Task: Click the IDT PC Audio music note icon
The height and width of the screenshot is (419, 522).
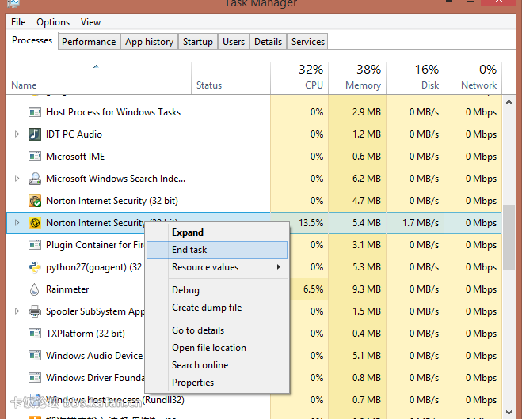Action: click(x=35, y=134)
